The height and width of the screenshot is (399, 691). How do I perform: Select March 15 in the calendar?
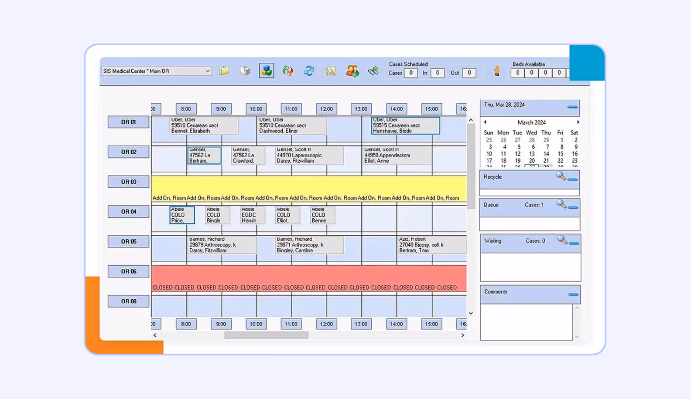click(x=561, y=154)
